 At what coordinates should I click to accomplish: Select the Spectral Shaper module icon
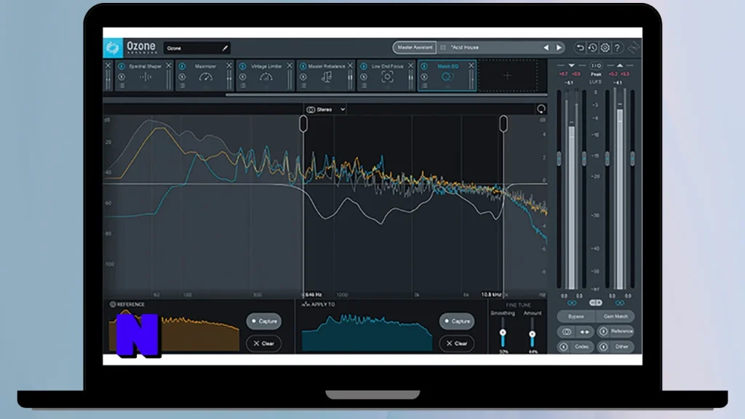(x=146, y=77)
